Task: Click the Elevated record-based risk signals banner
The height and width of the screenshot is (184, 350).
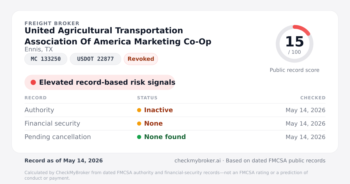Action: 100,82
